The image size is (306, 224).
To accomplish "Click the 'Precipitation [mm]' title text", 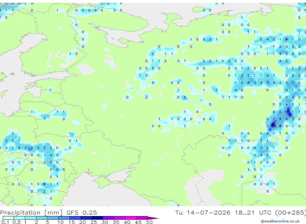I will (31, 213).
